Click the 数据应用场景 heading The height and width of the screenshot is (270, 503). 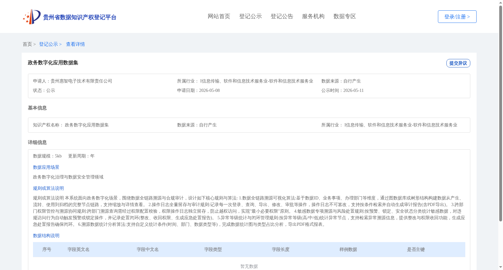(x=46, y=167)
